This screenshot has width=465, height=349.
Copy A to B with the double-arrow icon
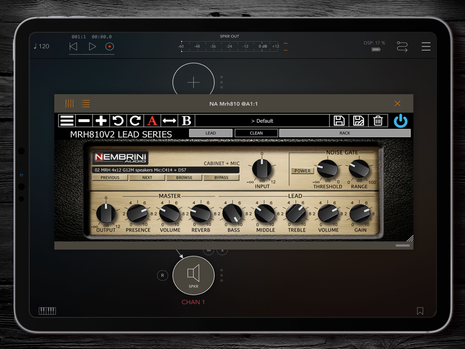169,121
